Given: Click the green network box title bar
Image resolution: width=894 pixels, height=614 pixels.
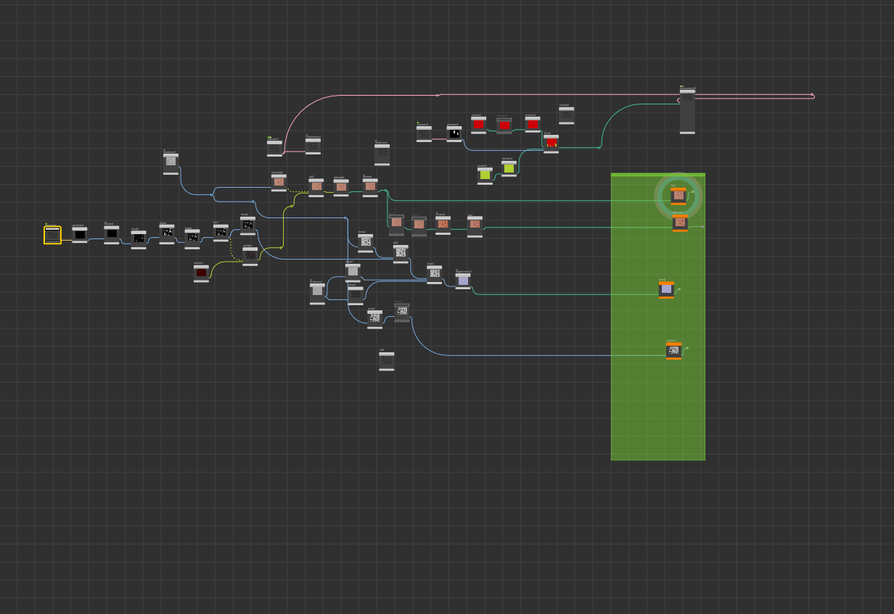Looking at the screenshot, I should (x=658, y=175).
